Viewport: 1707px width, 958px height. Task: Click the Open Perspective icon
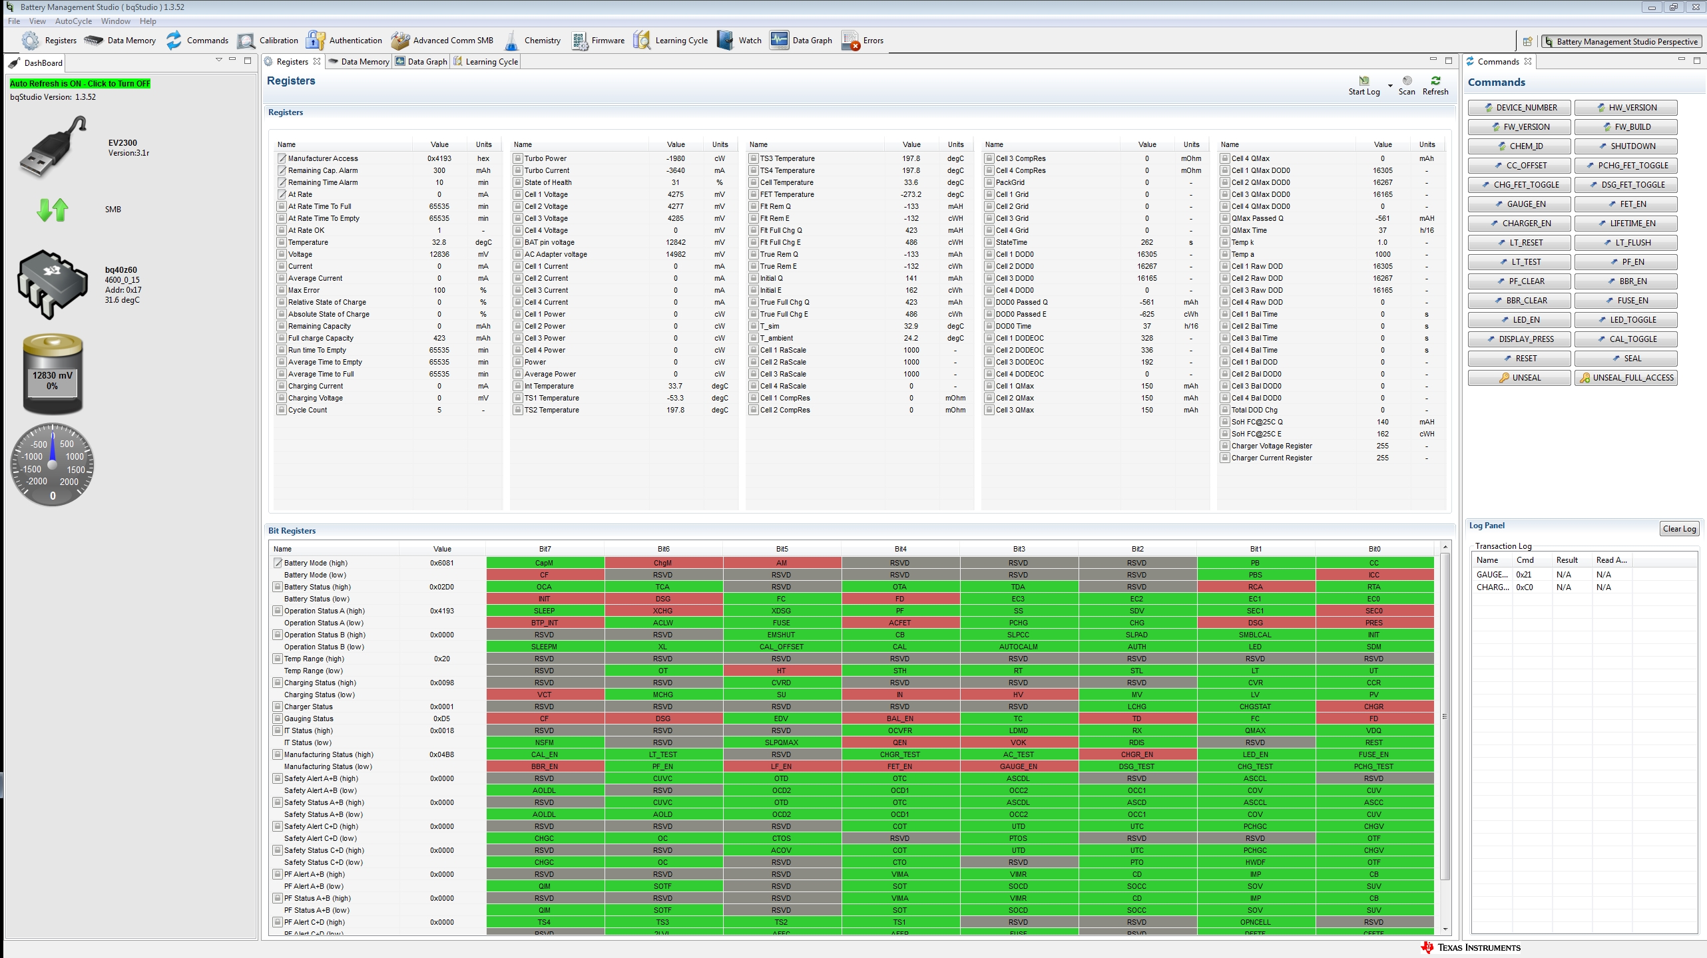[x=1527, y=41]
